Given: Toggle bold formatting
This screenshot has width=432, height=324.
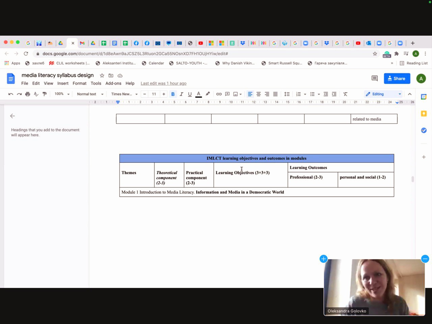Looking at the screenshot, I should tap(173, 94).
